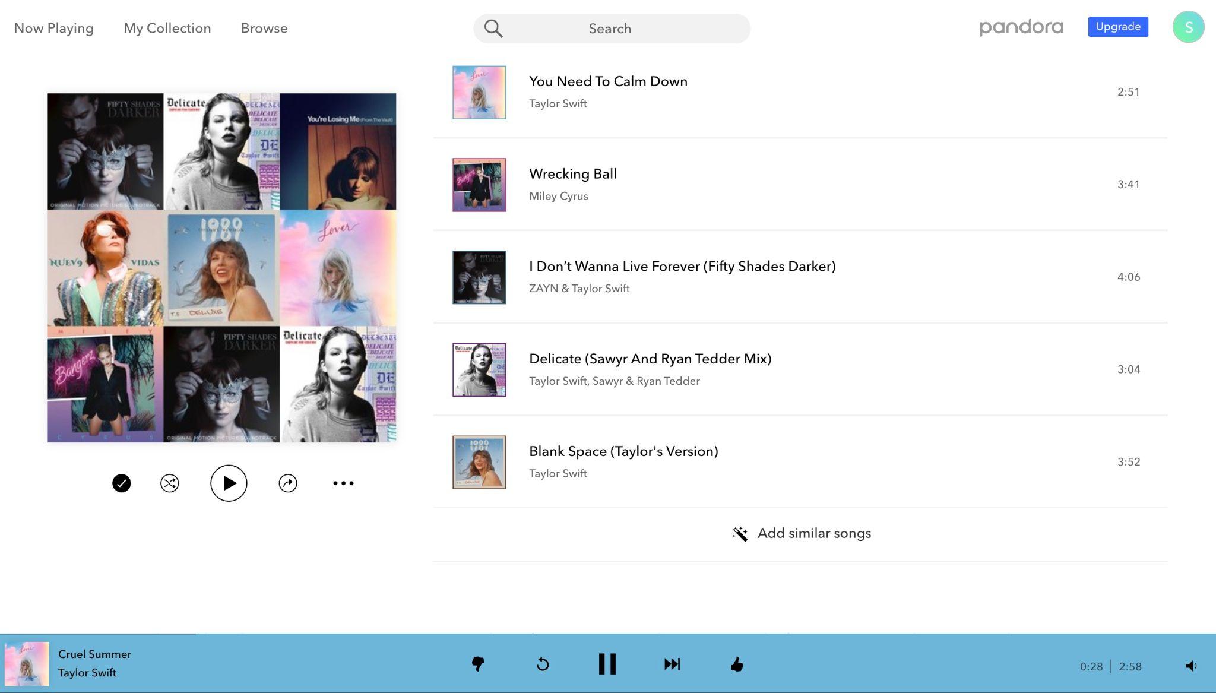Click the thumbs down icon in player bar
The width and height of the screenshot is (1216, 693).
click(x=478, y=664)
